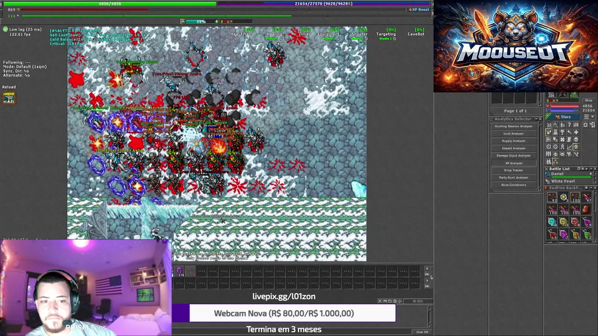Click the Store button
598x336 pixels.
pyautogui.click(x=562, y=117)
